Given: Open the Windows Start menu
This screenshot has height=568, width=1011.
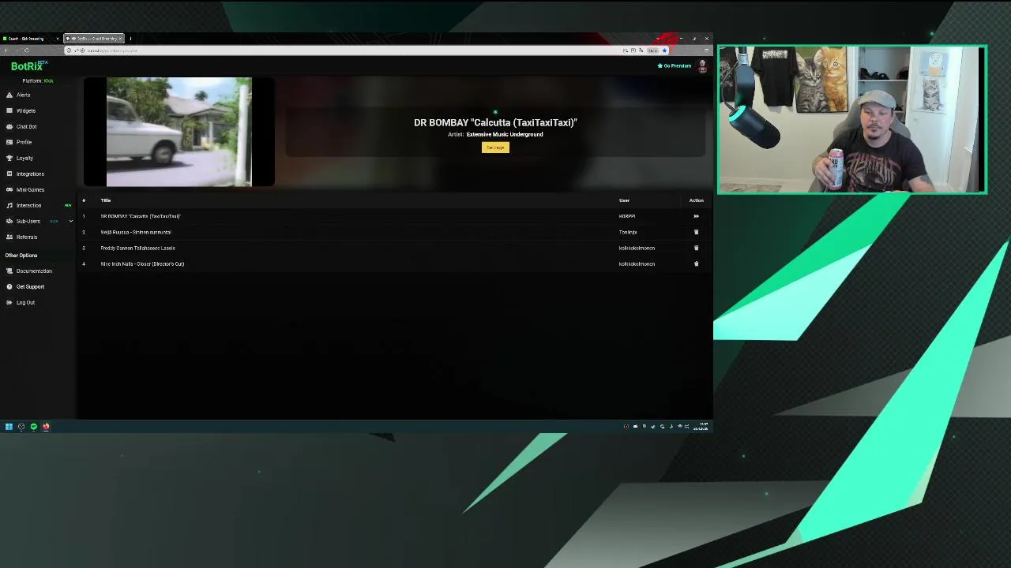Looking at the screenshot, I should (9, 427).
